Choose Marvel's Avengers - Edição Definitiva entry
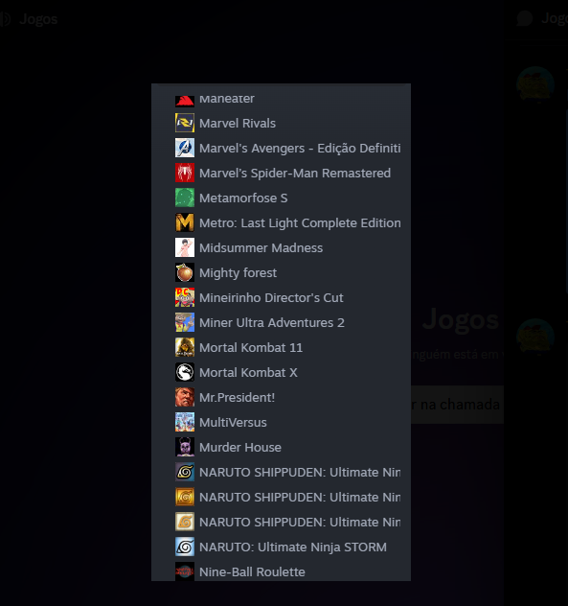 (300, 149)
